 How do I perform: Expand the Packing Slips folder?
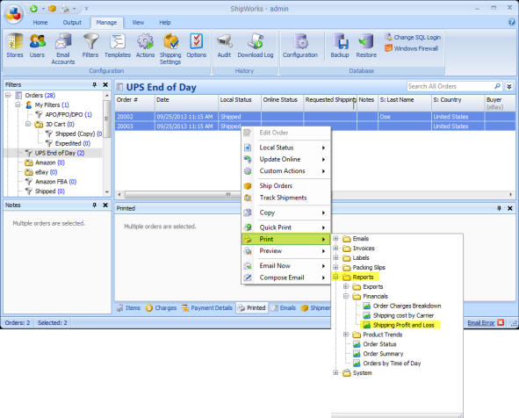[335, 267]
